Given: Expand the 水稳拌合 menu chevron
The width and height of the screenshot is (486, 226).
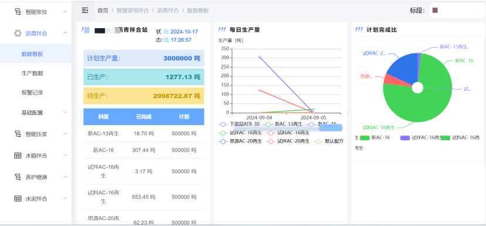Looking at the screenshot, I should (x=65, y=155).
